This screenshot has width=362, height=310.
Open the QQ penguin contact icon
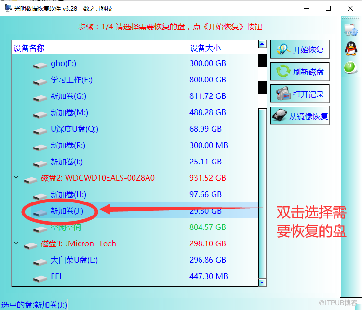point(351,49)
